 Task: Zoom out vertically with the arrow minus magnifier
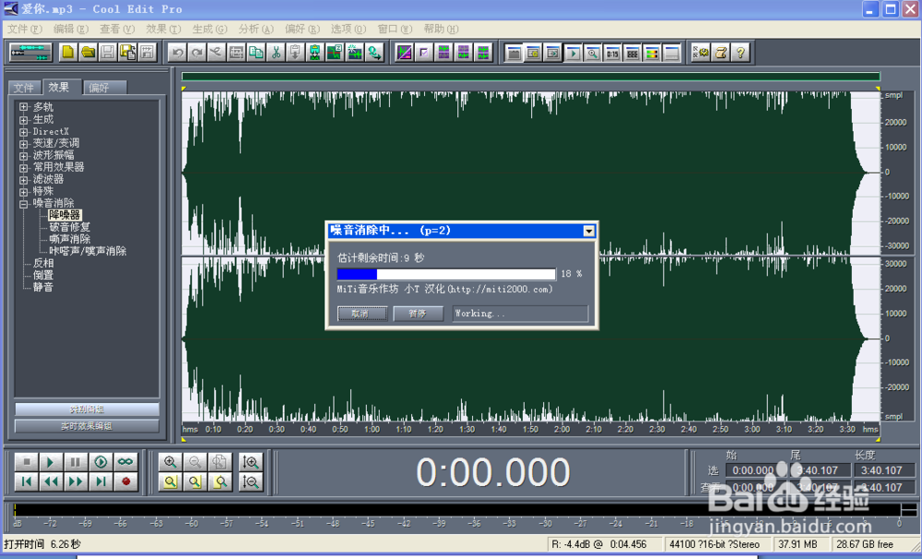click(251, 482)
